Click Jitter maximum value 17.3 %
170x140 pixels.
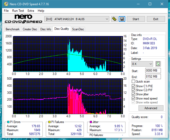tap(119, 130)
